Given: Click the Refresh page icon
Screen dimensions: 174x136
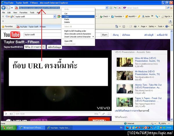Looking at the screenshot, I should tap(115, 8).
